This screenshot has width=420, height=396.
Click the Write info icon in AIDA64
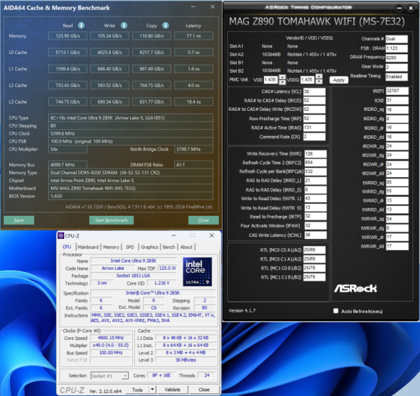pos(123,26)
